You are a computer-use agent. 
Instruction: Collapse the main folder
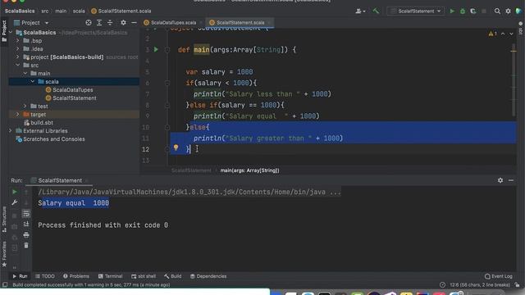[x=25, y=73]
